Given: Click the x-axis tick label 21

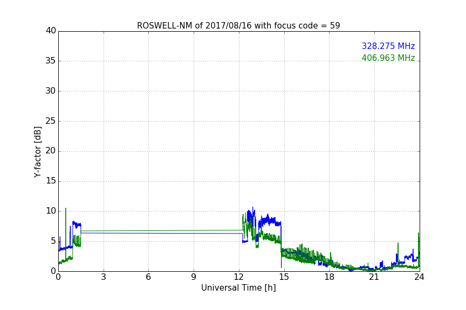Looking at the screenshot, I should click(374, 277).
